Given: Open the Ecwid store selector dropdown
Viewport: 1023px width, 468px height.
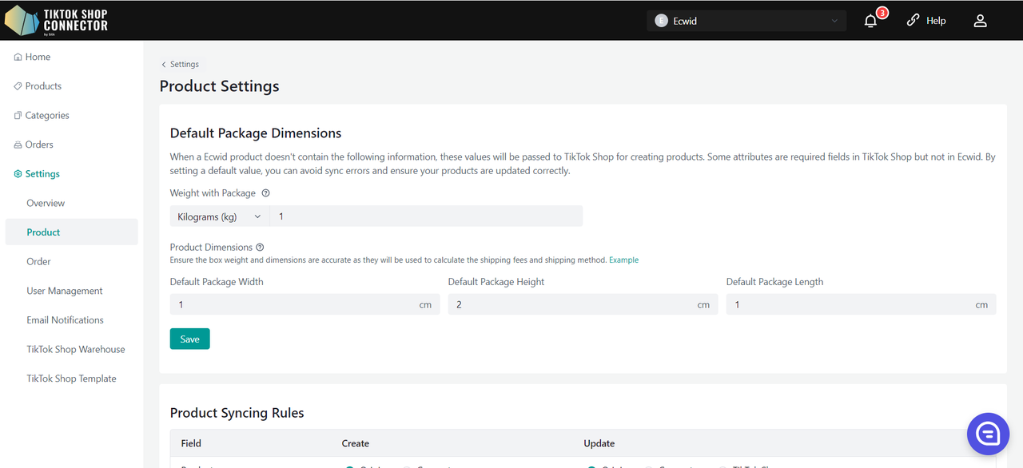Looking at the screenshot, I should 746,21.
